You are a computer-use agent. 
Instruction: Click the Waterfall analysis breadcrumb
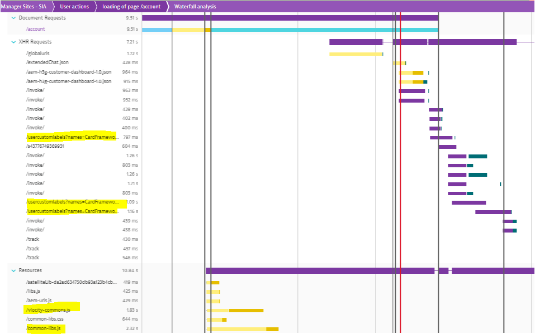pyautogui.click(x=195, y=7)
